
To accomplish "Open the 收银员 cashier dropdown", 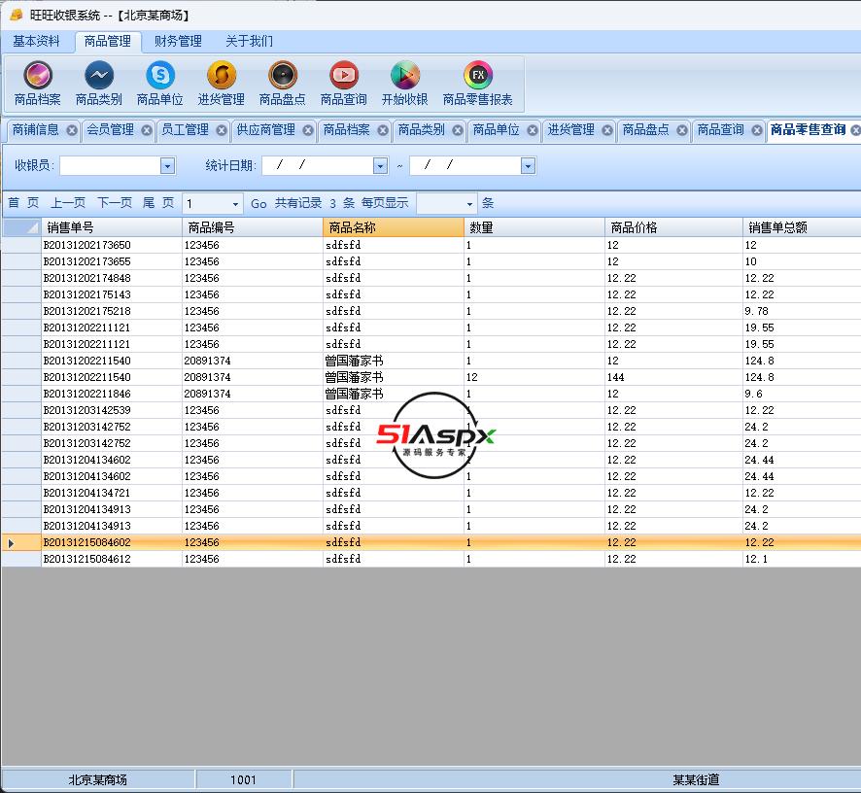I will 167,166.
